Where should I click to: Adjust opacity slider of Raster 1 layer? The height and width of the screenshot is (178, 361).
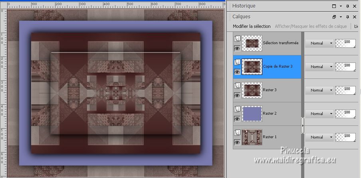coord(345,137)
